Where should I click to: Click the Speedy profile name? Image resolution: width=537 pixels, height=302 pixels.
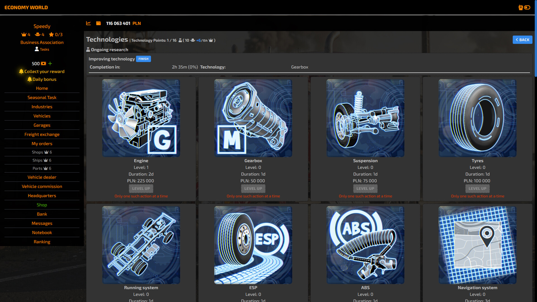pos(42,26)
